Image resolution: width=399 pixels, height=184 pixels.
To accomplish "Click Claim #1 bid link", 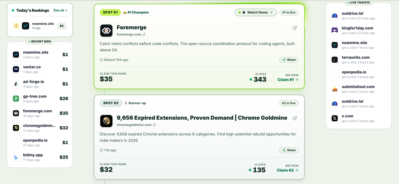I will coord(288,80).
